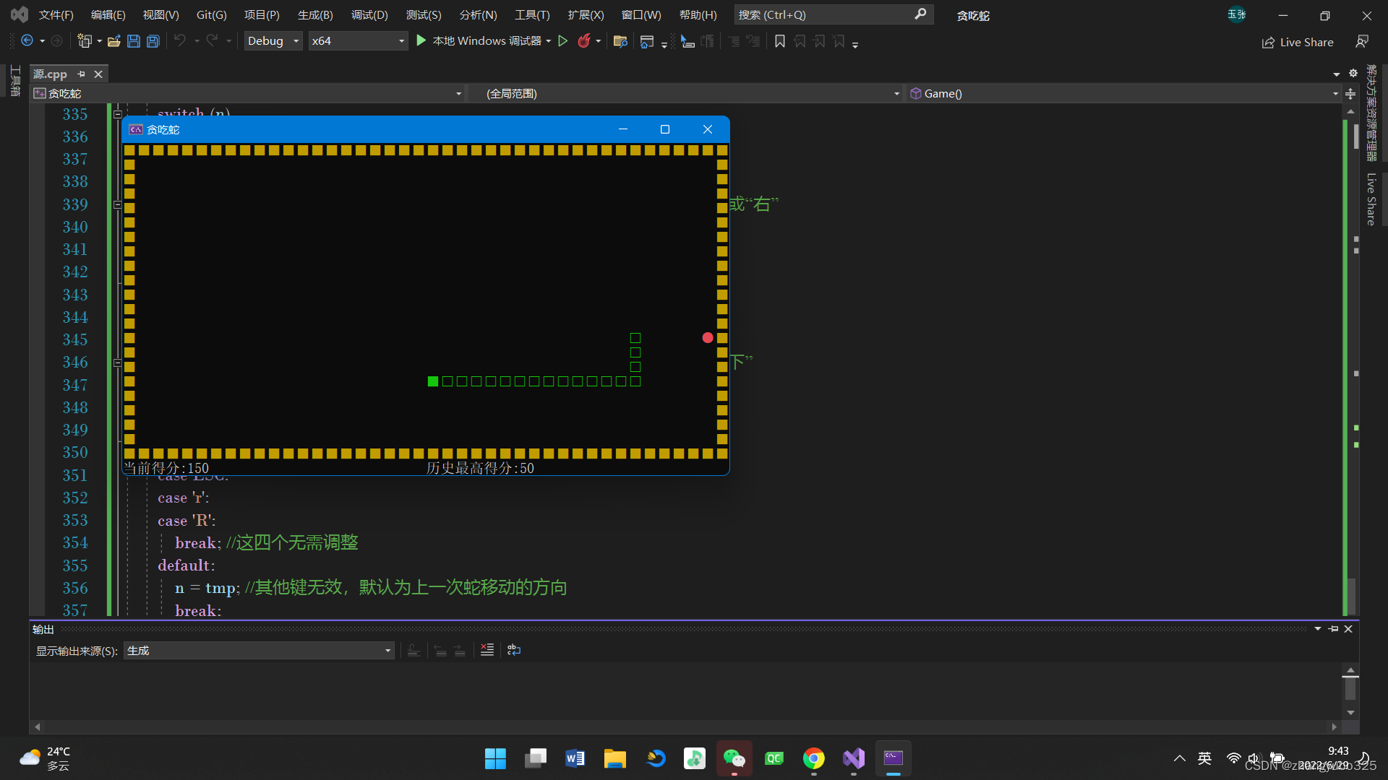This screenshot has height=780, width=1388.
Task: Click the Save All toolbar icon
Action: coord(153,41)
